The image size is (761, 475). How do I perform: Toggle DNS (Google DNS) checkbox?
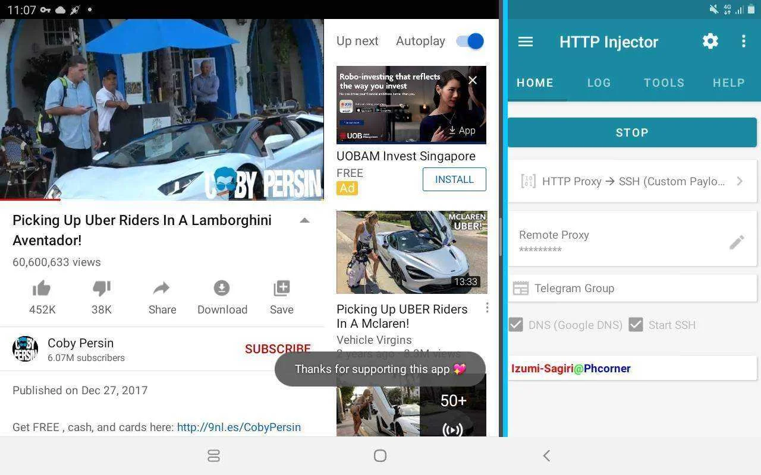516,325
